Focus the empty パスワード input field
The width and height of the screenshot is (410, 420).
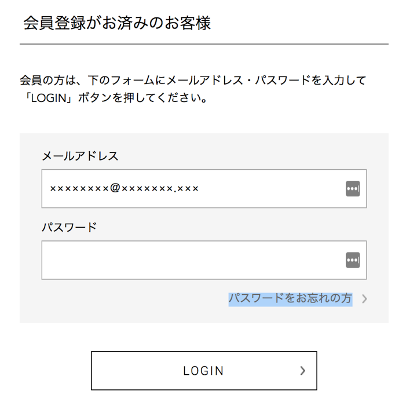(204, 260)
